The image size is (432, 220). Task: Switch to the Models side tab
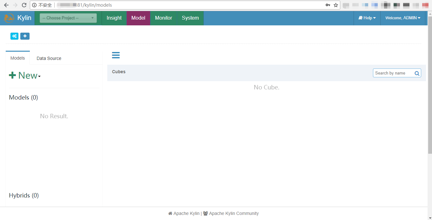(18, 58)
